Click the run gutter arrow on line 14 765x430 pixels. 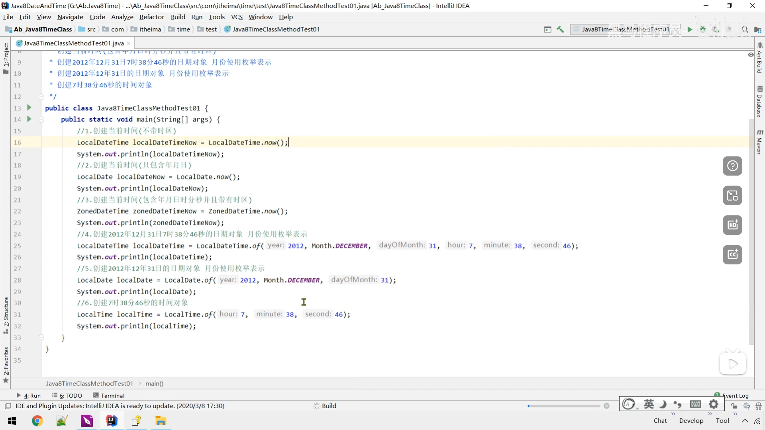(x=29, y=119)
